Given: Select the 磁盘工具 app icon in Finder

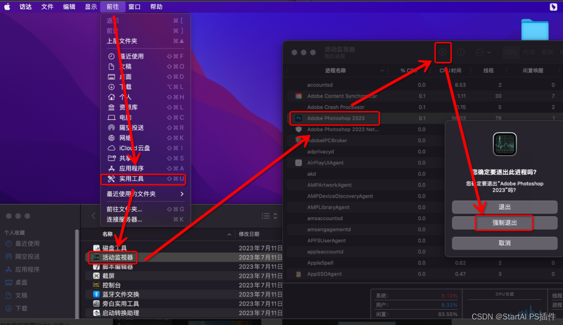Looking at the screenshot, I should pyautogui.click(x=96, y=248).
